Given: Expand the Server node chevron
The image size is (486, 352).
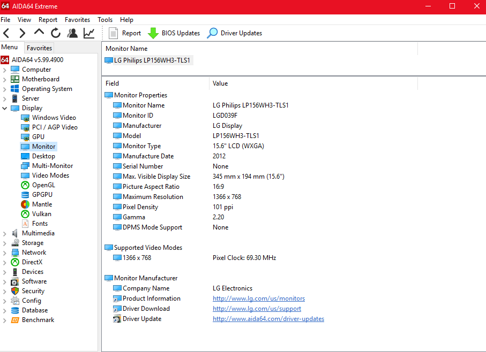Looking at the screenshot, I should (5, 99).
